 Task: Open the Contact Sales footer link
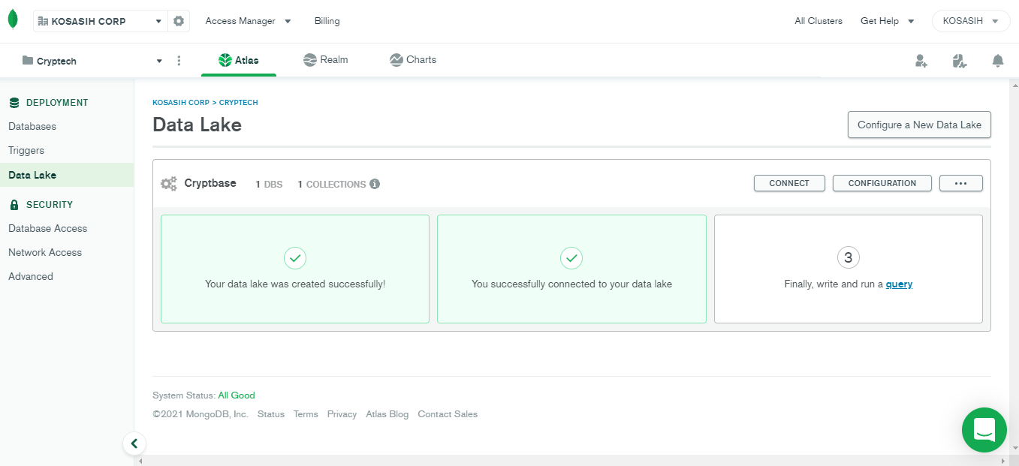(448, 414)
